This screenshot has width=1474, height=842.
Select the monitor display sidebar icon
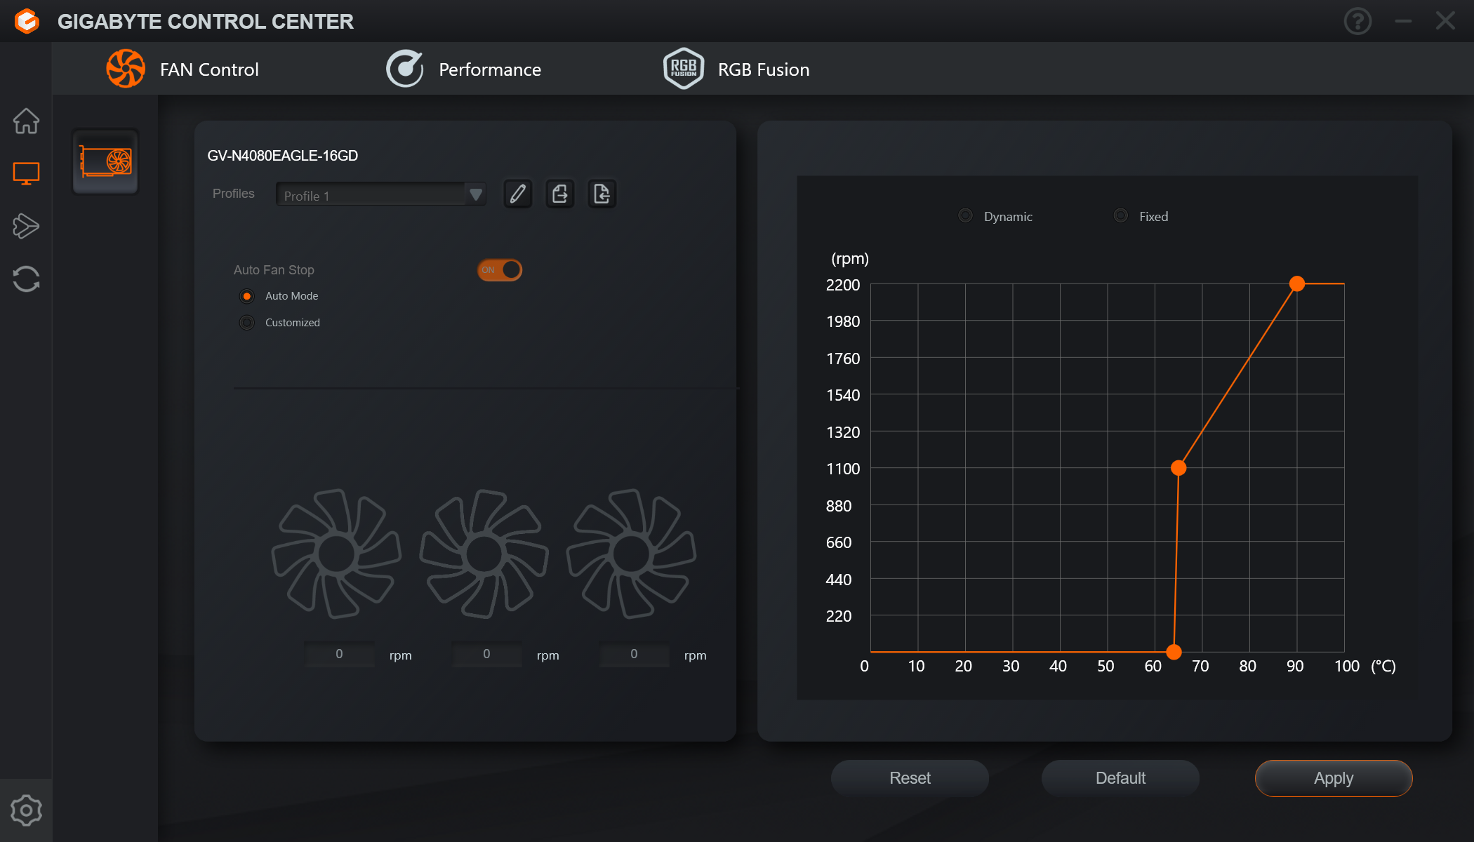click(26, 173)
